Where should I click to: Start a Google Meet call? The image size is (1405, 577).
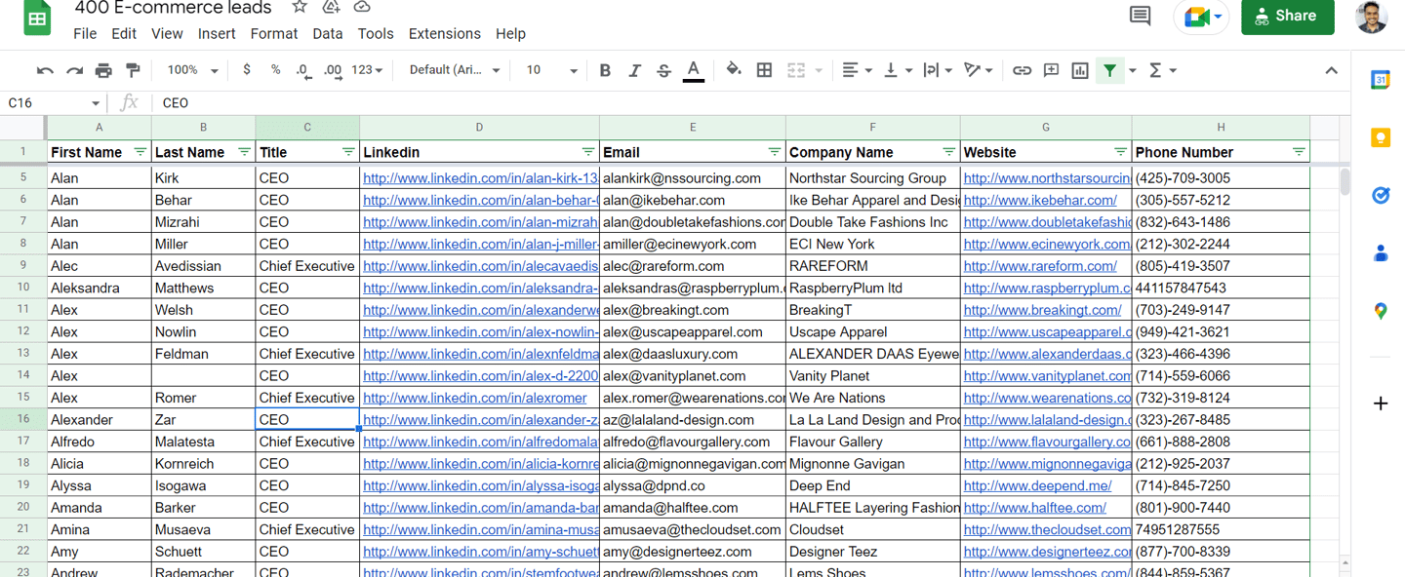(x=1202, y=17)
